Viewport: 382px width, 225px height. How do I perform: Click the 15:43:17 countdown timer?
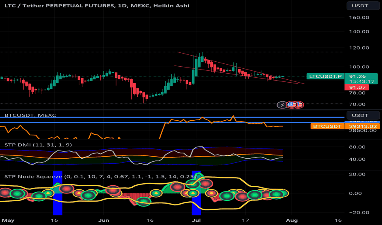pyautogui.click(x=362, y=81)
